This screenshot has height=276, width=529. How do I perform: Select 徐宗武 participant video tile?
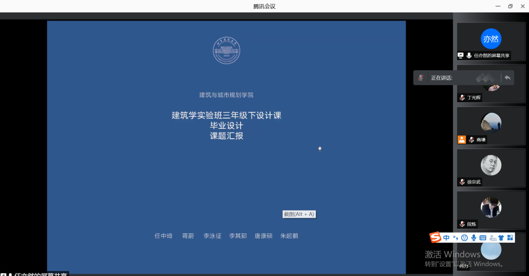click(x=491, y=166)
